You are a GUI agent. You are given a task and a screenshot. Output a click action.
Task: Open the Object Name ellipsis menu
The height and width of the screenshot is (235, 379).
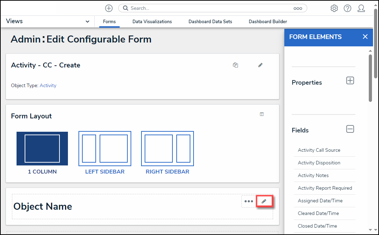(x=249, y=201)
